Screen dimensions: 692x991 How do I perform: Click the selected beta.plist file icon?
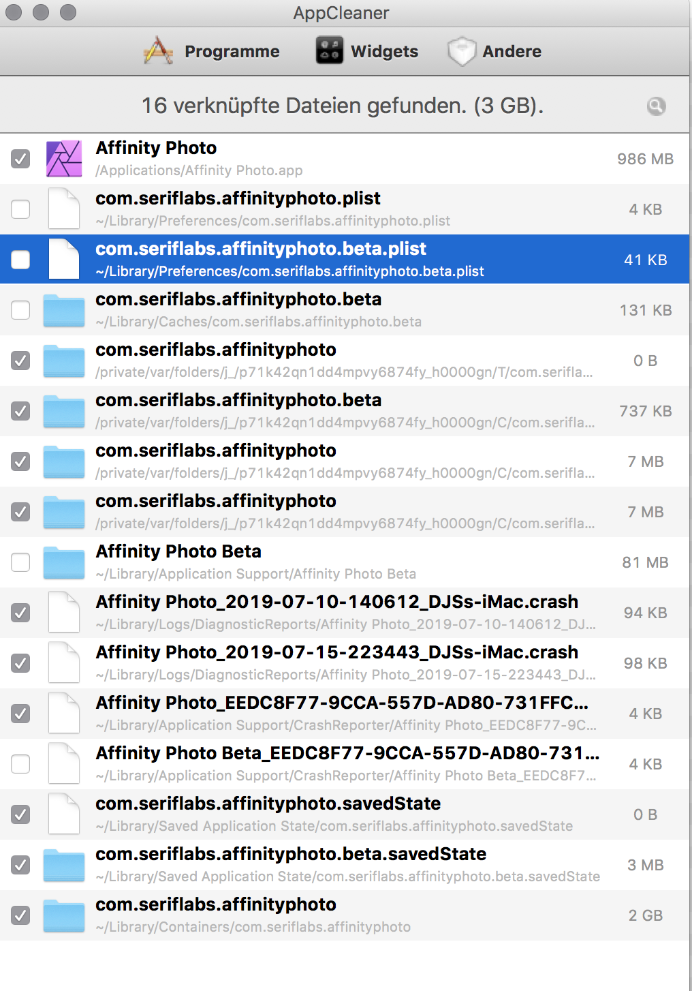(x=64, y=260)
